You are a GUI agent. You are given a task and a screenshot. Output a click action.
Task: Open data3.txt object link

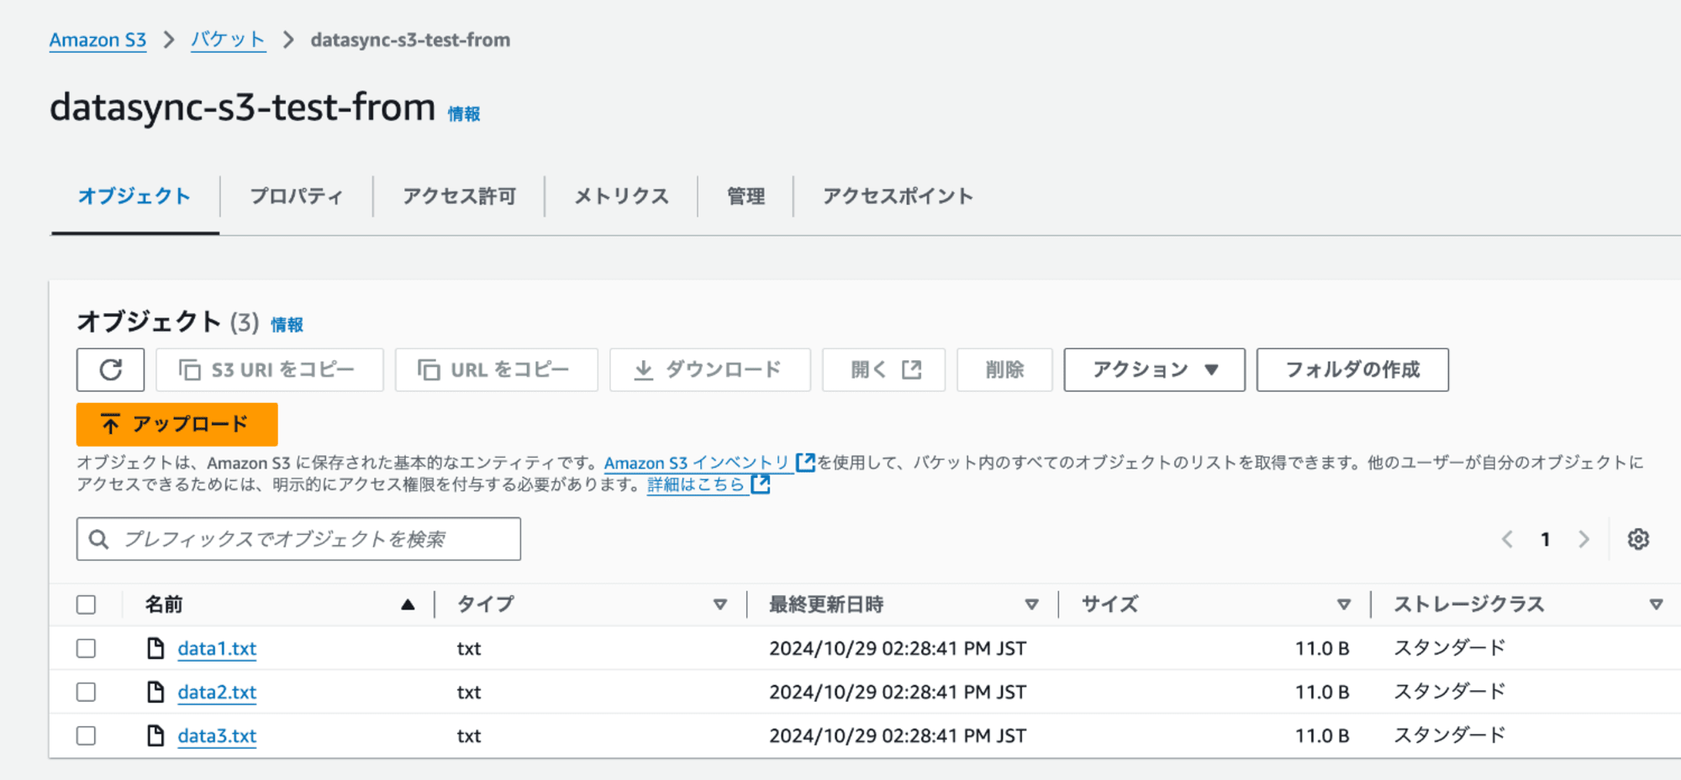click(x=217, y=736)
